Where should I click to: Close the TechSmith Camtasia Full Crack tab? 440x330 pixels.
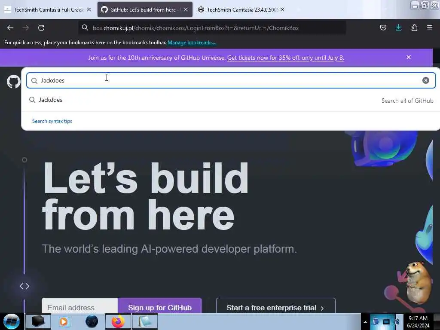point(89,9)
